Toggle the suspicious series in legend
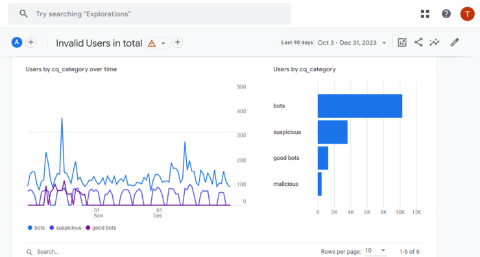The height and width of the screenshot is (257, 480). click(66, 228)
